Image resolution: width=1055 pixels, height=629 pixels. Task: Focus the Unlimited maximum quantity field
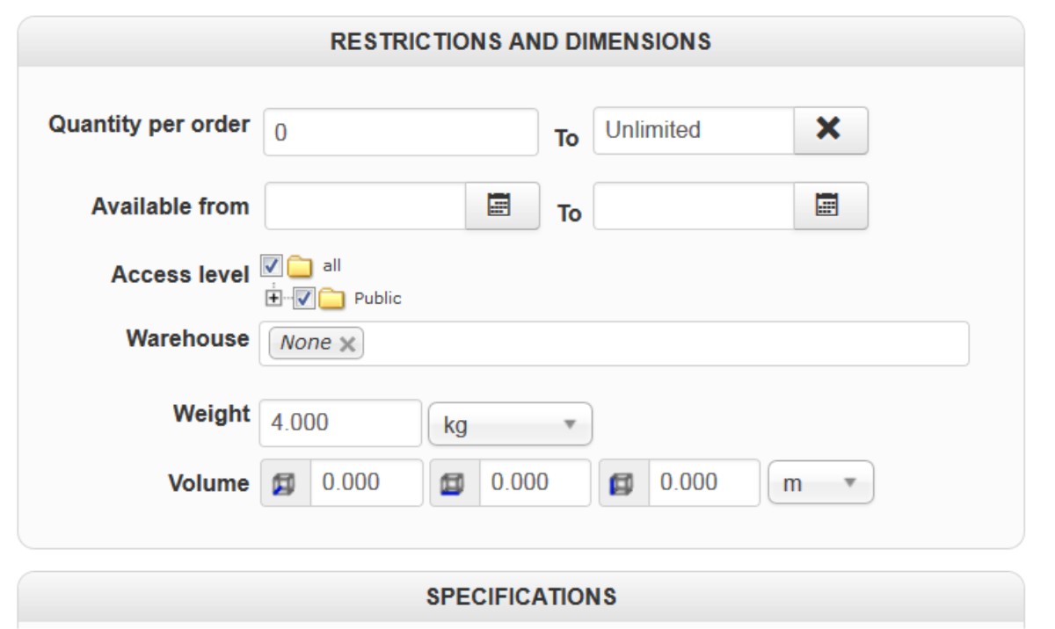pos(693,131)
